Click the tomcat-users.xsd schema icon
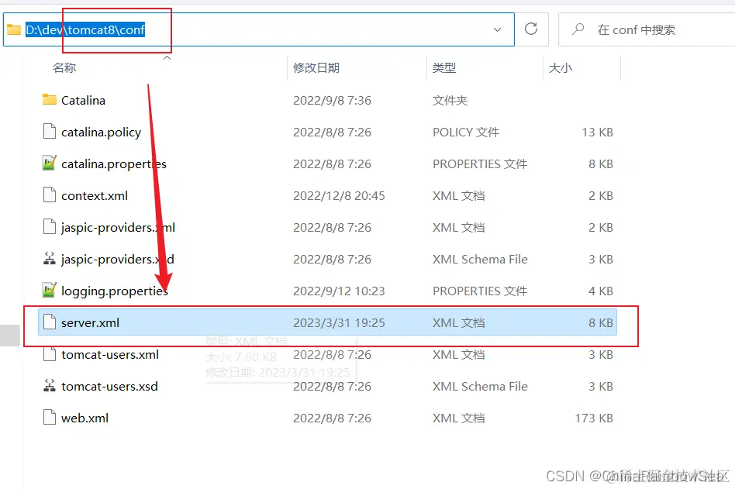The image size is (735, 489). (x=49, y=386)
